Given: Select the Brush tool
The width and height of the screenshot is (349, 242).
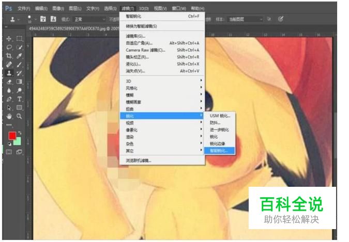Looking at the screenshot, I should click(x=19, y=64).
